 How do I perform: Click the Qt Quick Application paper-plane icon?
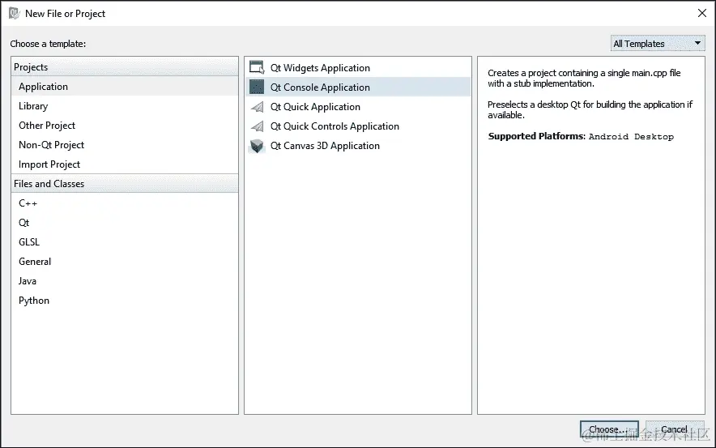(257, 106)
